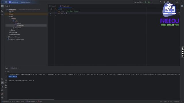Open the Build hammer tool window icon

pos(2,86)
